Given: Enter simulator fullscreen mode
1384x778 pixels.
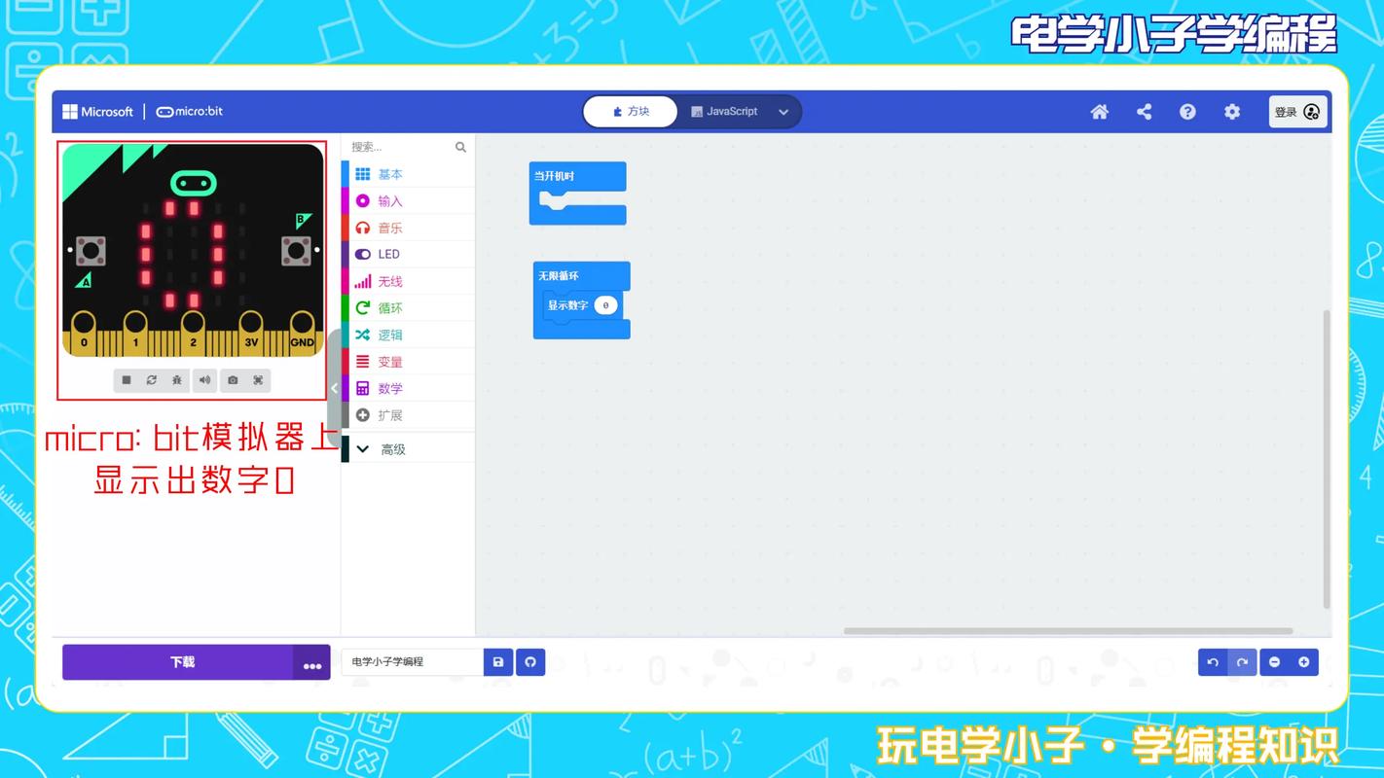Looking at the screenshot, I should coord(255,379).
